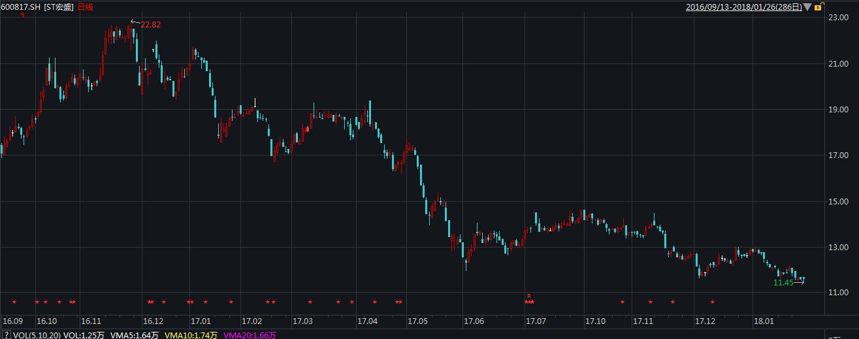
Task: Select the yellow VMA10 indicator label
Action: pos(191,335)
